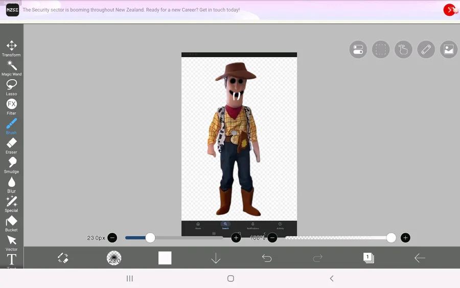Toggle the view settings switch icon
The width and height of the screenshot is (460, 288).
coord(358,49)
